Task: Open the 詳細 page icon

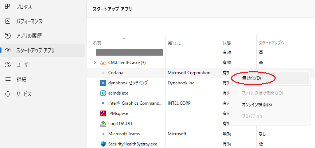Action: click(7, 79)
